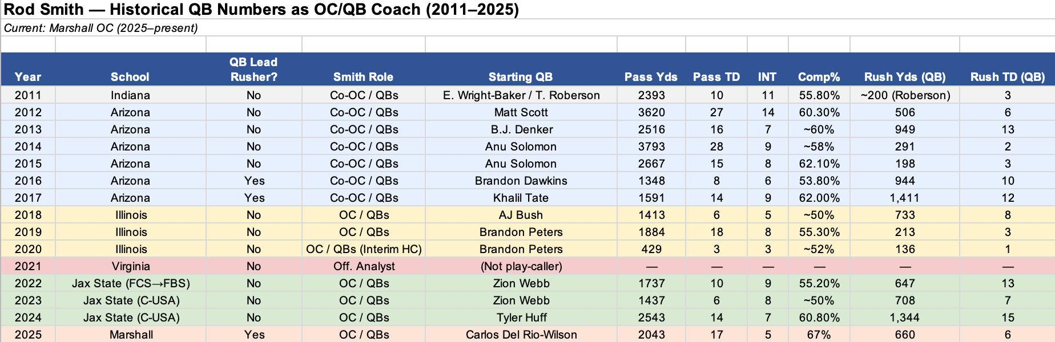
Task: Select the 'OC / QBs (Interim HC)' cell
Action: [364, 249]
